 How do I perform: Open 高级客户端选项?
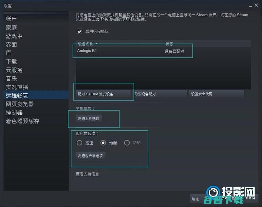tap(90, 156)
